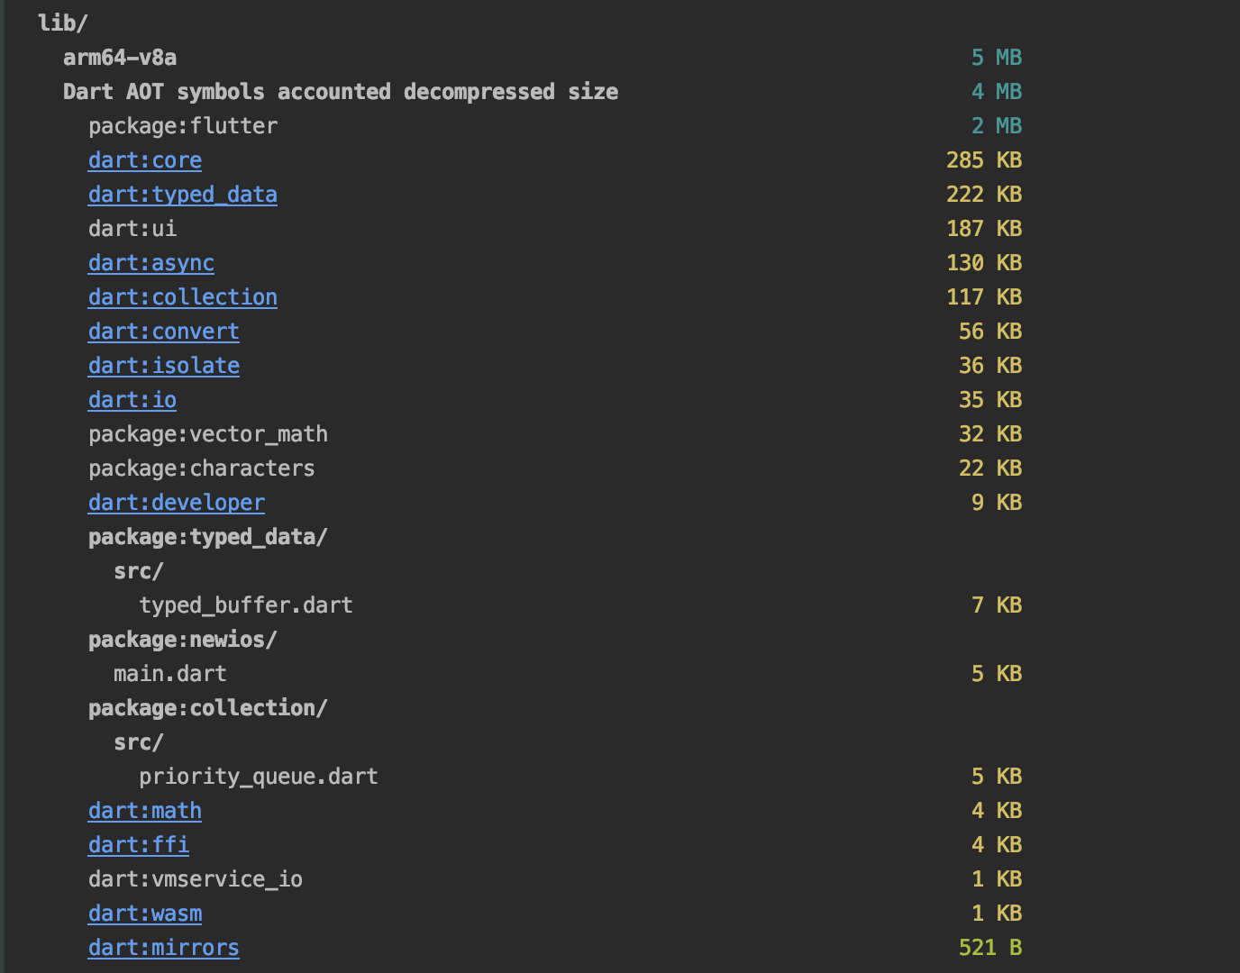Open the dart:isolate link

click(164, 366)
